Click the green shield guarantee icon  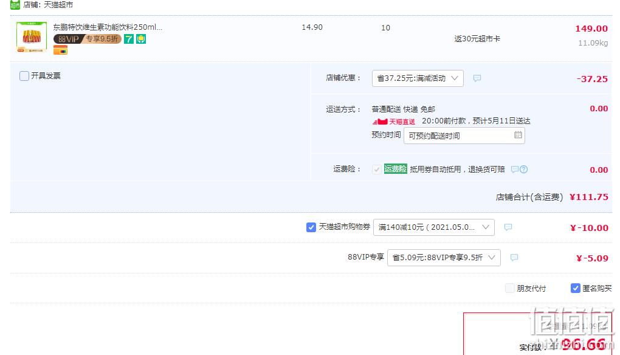click(x=141, y=39)
